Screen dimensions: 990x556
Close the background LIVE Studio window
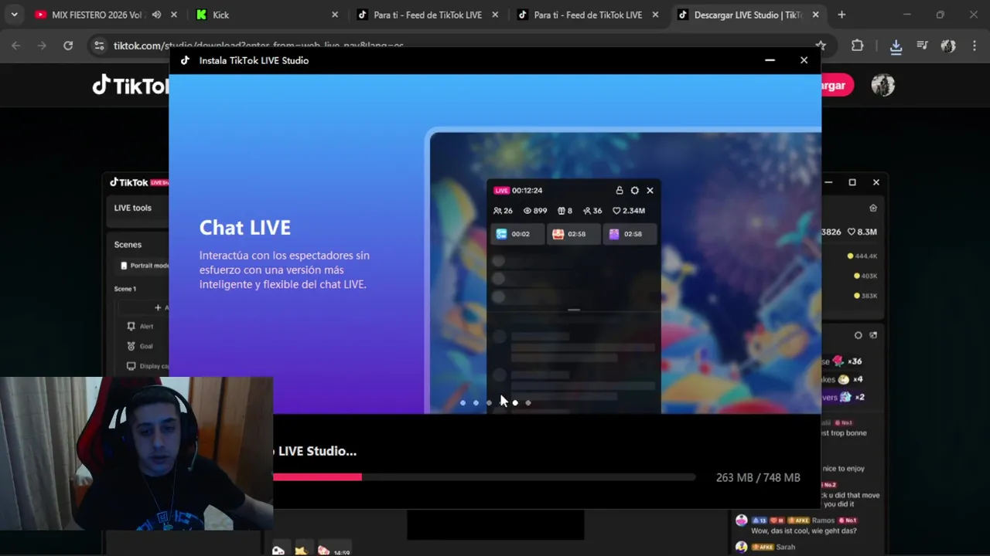click(876, 182)
